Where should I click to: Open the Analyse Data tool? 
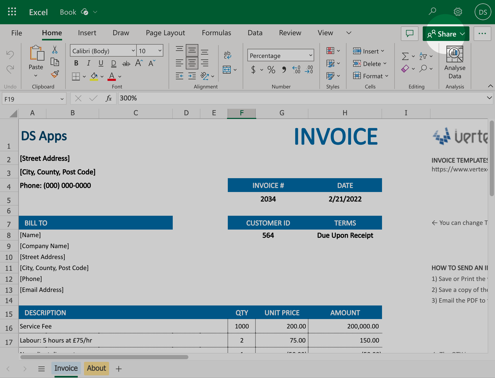pos(455,63)
